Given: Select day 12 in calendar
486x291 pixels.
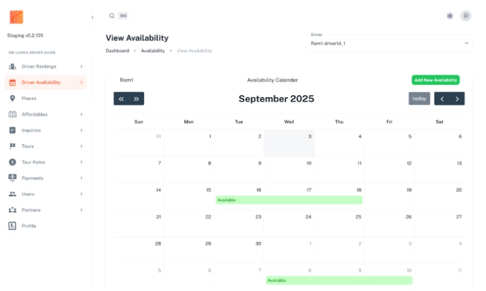Looking at the screenshot, I should click(389, 170).
